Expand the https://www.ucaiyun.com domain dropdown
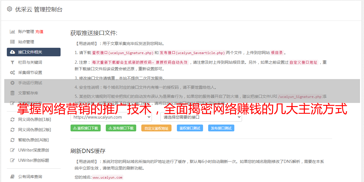 pos(111,117)
